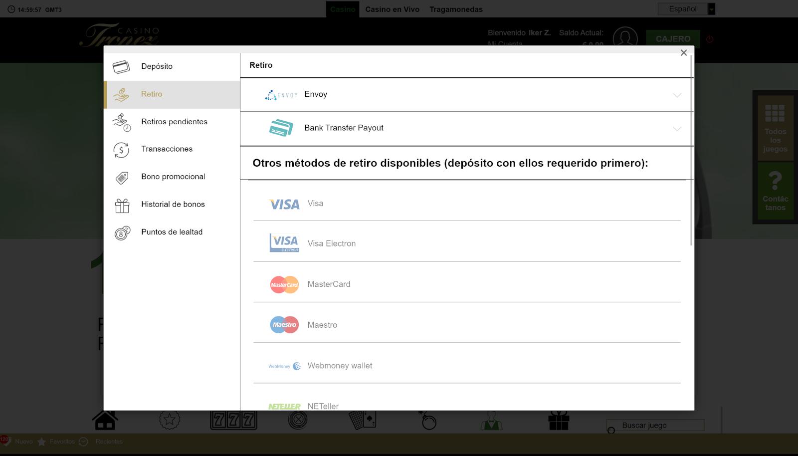Click the Envoy method label

coord(316,95)
